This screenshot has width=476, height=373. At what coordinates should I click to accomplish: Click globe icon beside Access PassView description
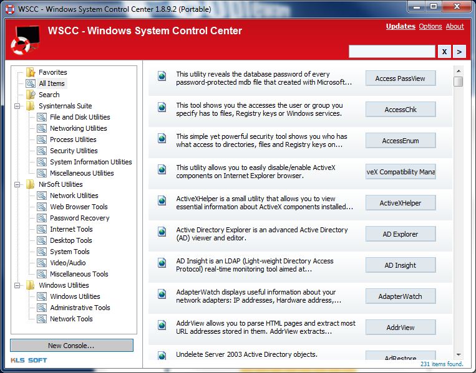(162, 76)
